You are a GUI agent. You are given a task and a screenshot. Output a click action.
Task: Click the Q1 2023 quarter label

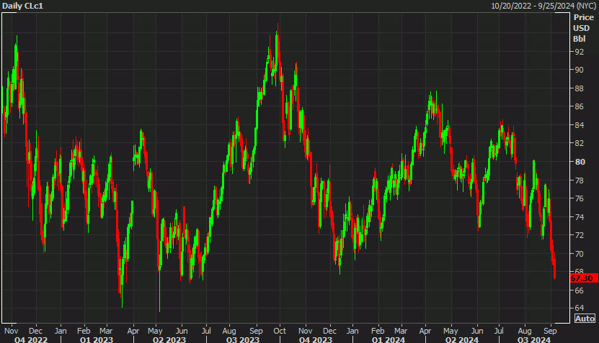[x=97, y=339]
